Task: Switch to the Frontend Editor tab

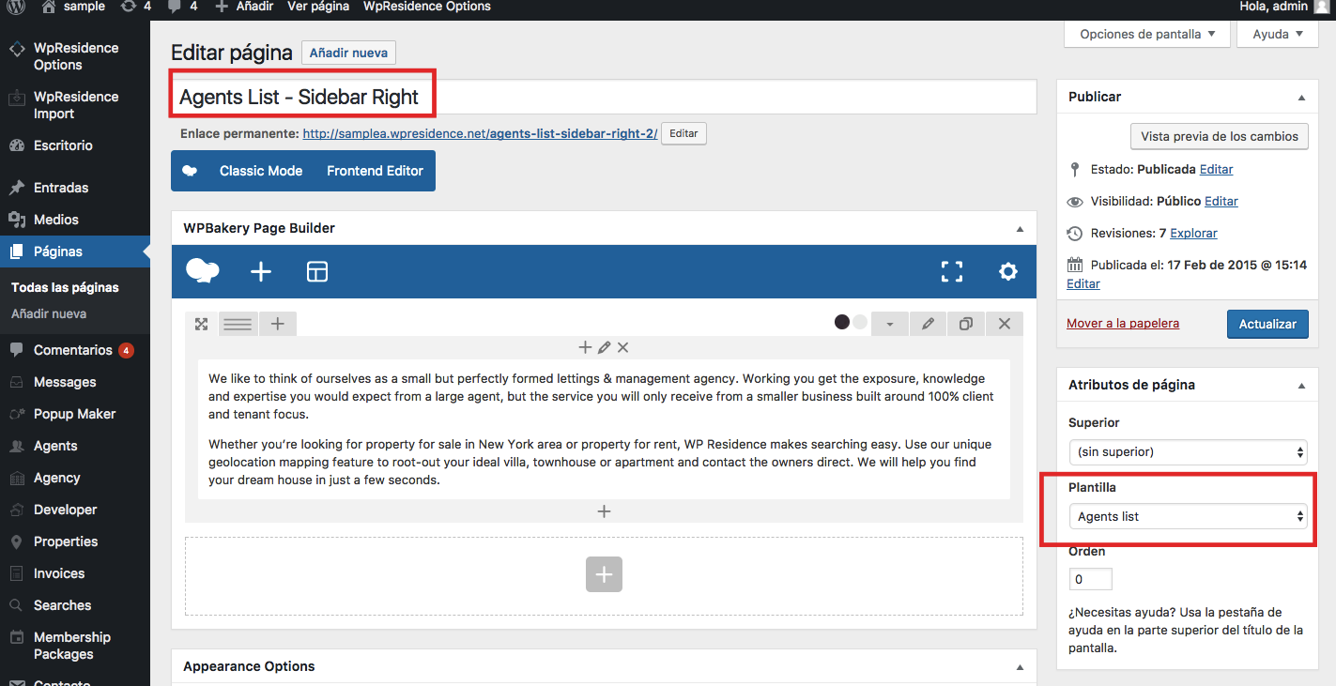Action: (x=374, y=170)
